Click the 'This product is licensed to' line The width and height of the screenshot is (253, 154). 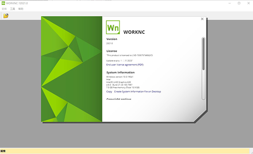point(129,55)
